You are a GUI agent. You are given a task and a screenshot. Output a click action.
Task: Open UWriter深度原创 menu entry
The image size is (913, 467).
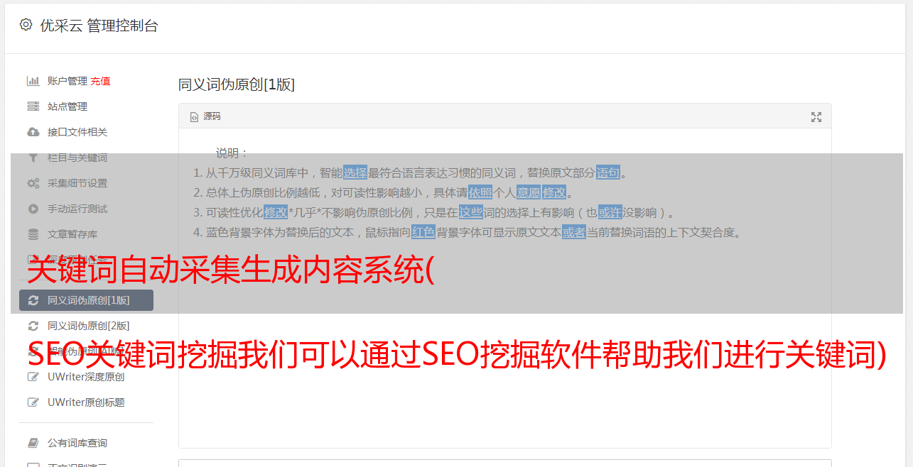pyautogui.click(x=86, y=377)
